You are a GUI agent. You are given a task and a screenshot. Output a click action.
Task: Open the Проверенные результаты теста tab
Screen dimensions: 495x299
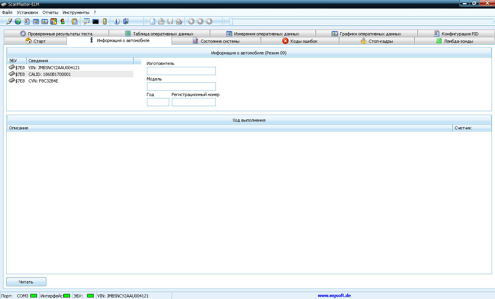(x=56, y=33)
